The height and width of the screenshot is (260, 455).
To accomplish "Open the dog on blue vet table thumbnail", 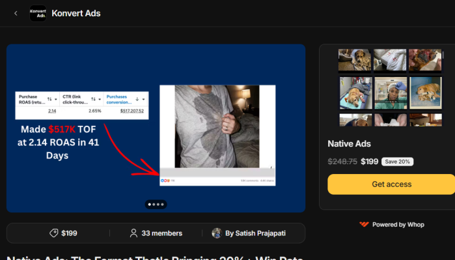I will (x=356, y=93).
